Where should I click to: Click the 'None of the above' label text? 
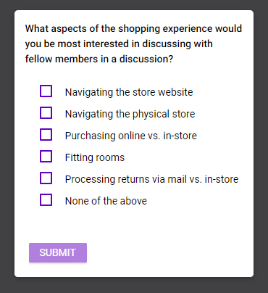[x=106, y=201]
